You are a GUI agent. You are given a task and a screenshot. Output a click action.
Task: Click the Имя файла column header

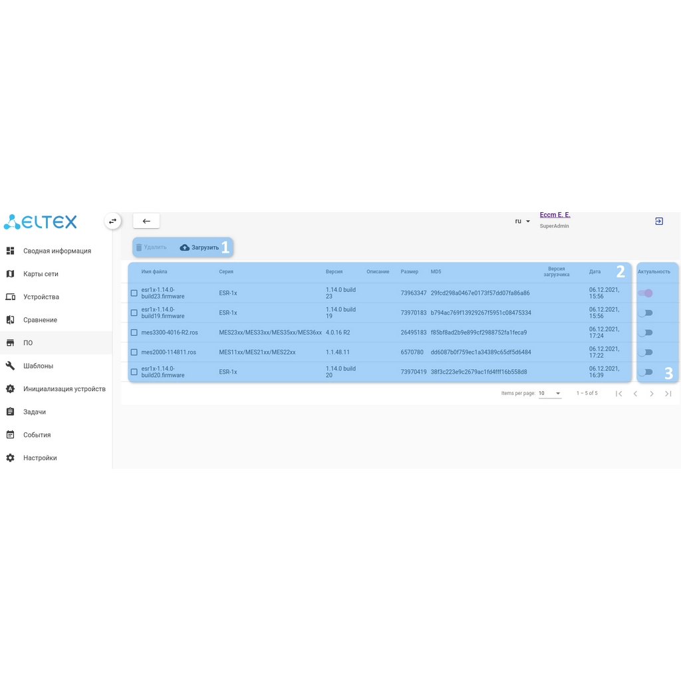154,271
